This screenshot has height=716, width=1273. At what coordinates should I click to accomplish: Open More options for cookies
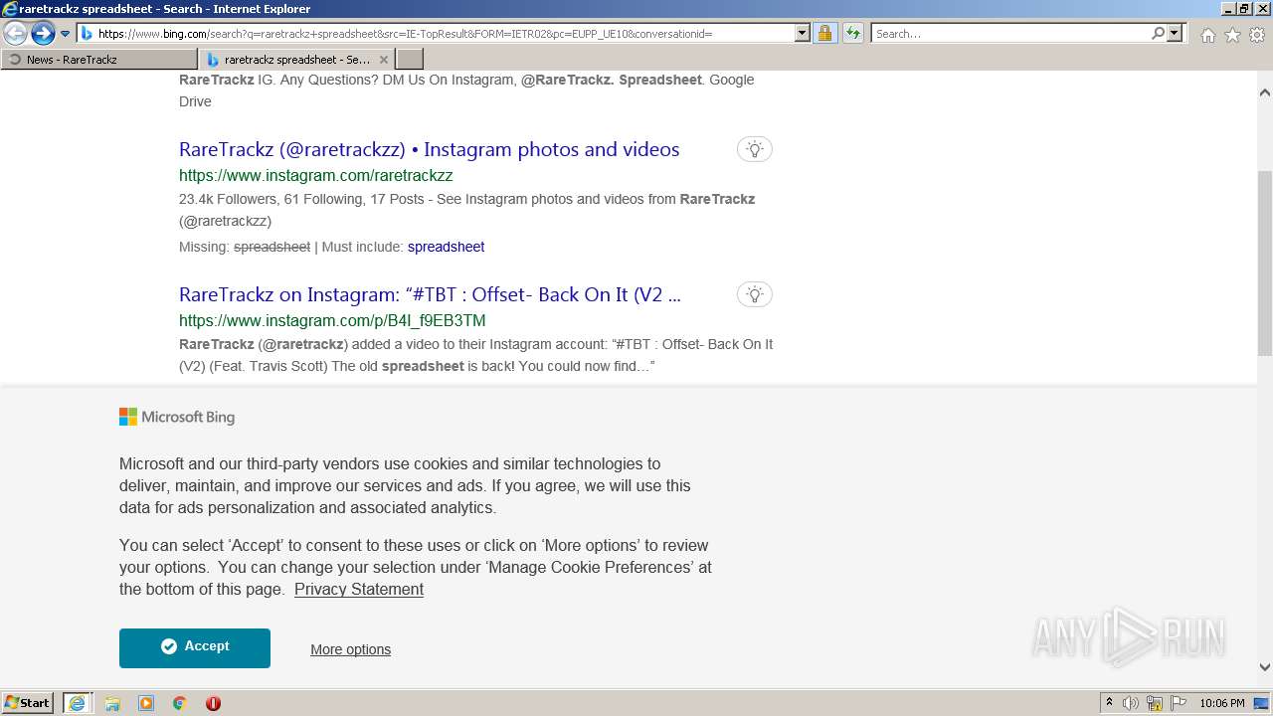point(350,649)
